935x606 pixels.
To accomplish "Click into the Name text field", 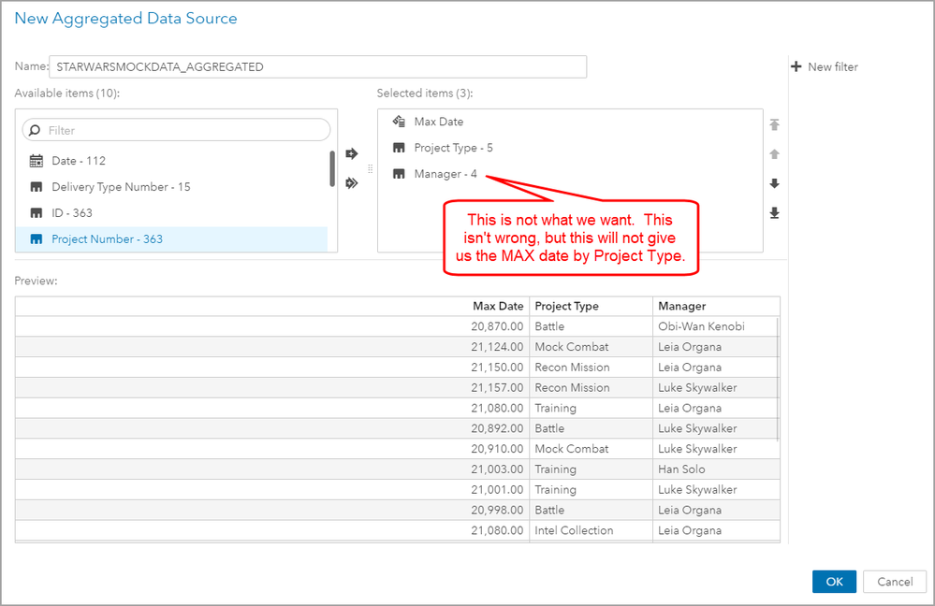I will 318,66.
